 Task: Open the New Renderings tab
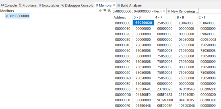coord(183,11)
